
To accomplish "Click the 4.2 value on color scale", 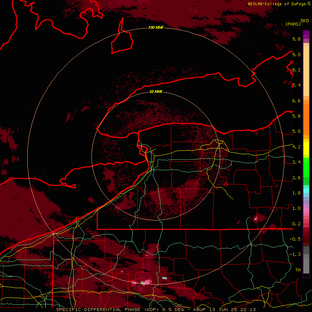I will point(296,147).
